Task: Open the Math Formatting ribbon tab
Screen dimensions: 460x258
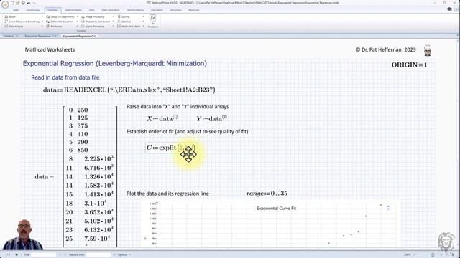Action: click(111, 10)
